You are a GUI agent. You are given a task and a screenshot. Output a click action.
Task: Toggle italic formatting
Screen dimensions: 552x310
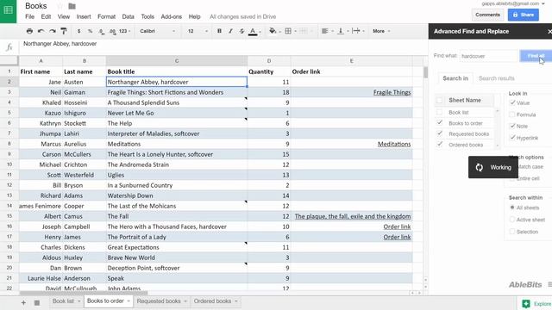230,31
